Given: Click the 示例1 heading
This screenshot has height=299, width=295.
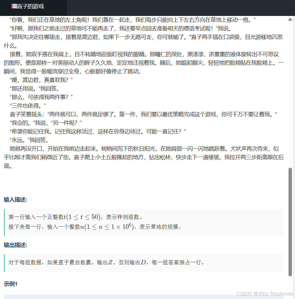Looking at the screenshot, I should click(x=10, y=284).
